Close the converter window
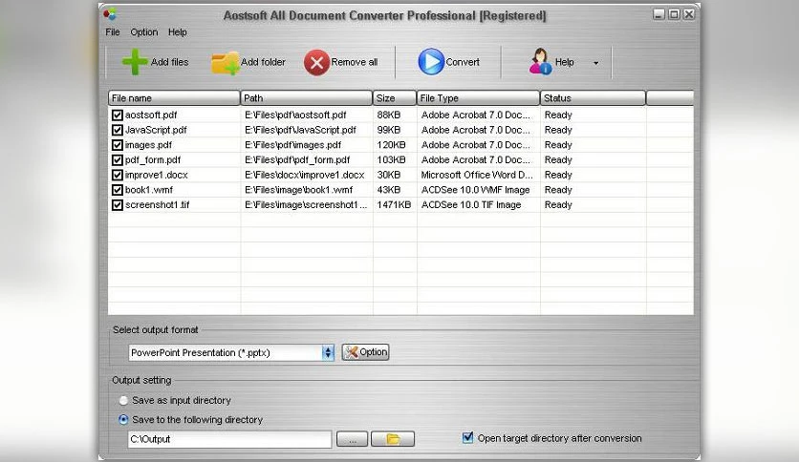799x462 pixels. tap(689, 14)
